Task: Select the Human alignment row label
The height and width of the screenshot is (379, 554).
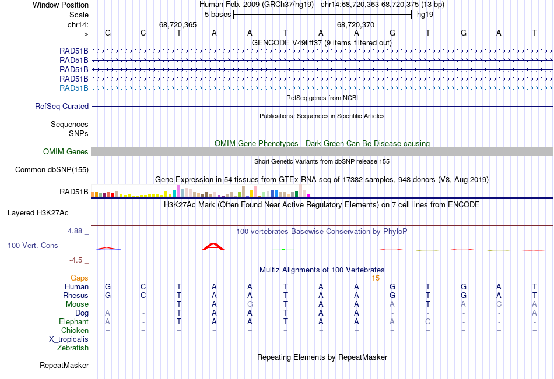Action: point(76,286)
